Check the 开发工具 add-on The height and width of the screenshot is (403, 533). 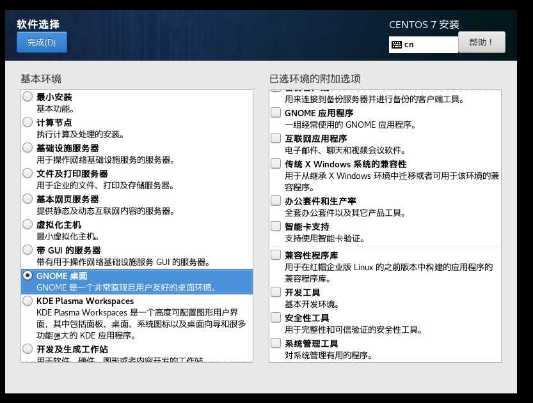point(276,292)
